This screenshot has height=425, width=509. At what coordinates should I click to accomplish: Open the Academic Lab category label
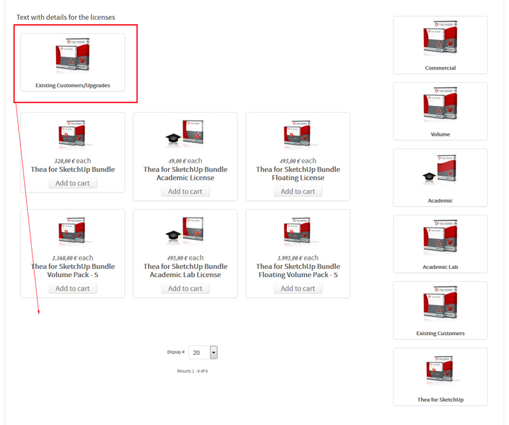(440, 267)
